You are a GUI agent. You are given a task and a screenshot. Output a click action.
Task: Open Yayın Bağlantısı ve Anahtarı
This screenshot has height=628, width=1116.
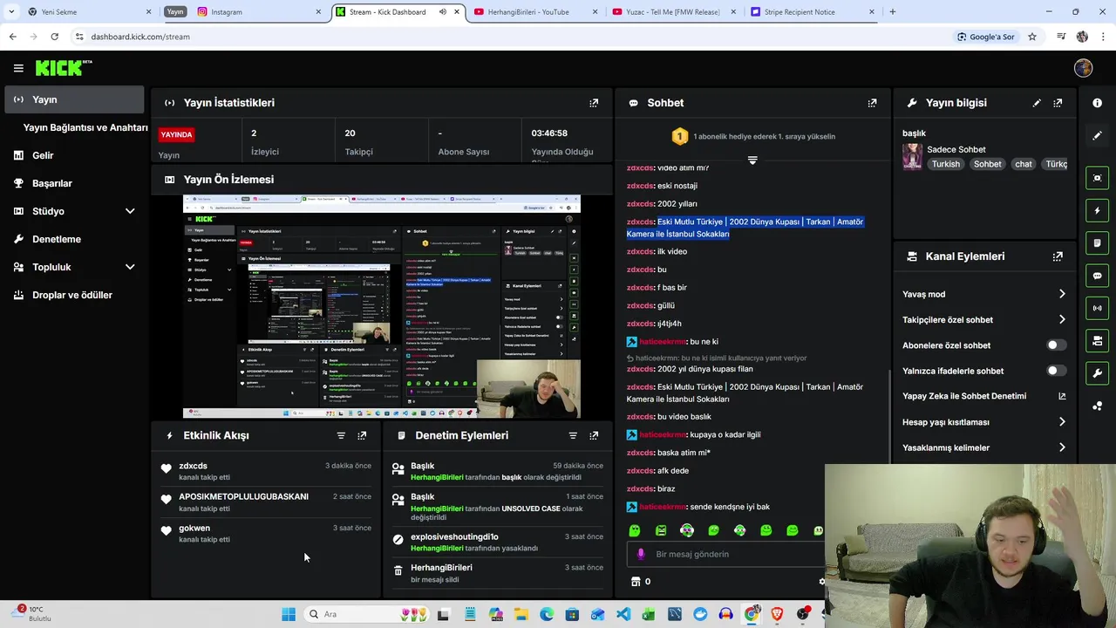[x=85, y=127]
